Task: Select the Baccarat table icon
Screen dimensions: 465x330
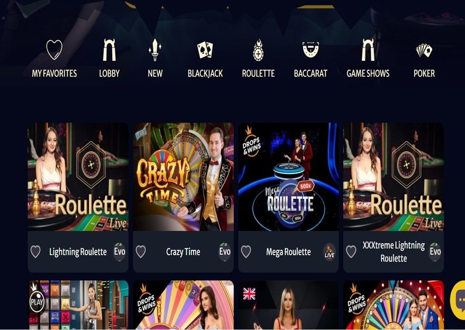Action: 311,49
